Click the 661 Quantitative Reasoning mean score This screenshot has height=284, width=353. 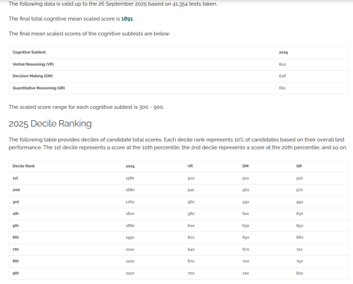282,88
